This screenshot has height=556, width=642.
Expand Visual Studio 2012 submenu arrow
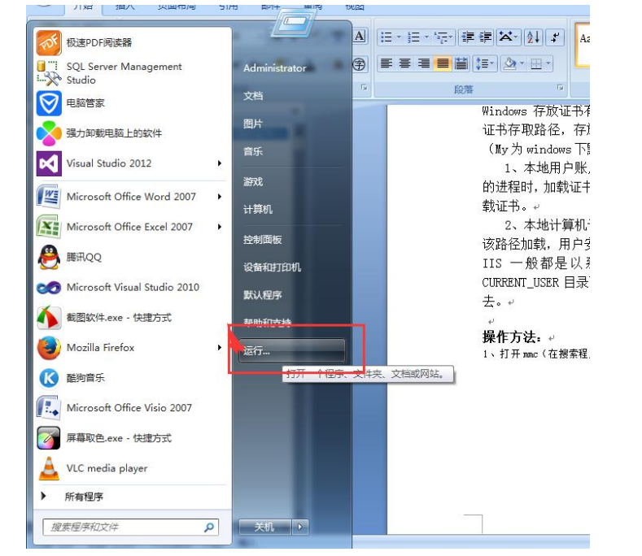pos(220,163)
